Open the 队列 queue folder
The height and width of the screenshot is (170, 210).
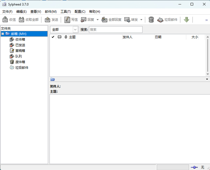pyautogui.click(x=16, y=56)
